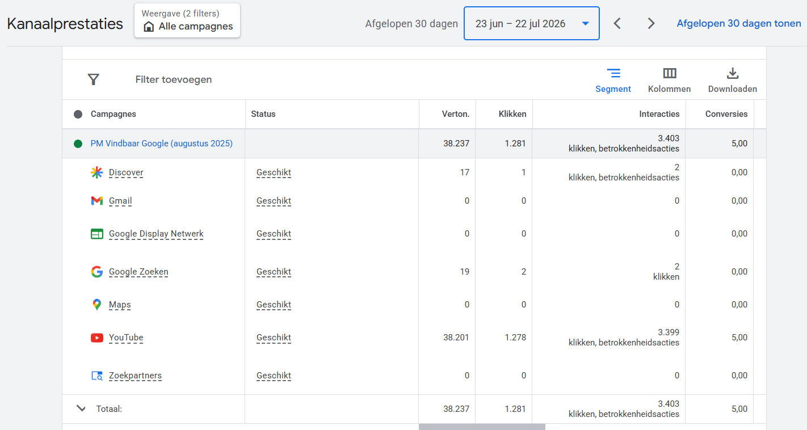The width and height of the screenshot is (807, 430).
Task: Click the horizontal scrollbar thumb below the table
Action: pyautogui.click(x=482, y=427)
